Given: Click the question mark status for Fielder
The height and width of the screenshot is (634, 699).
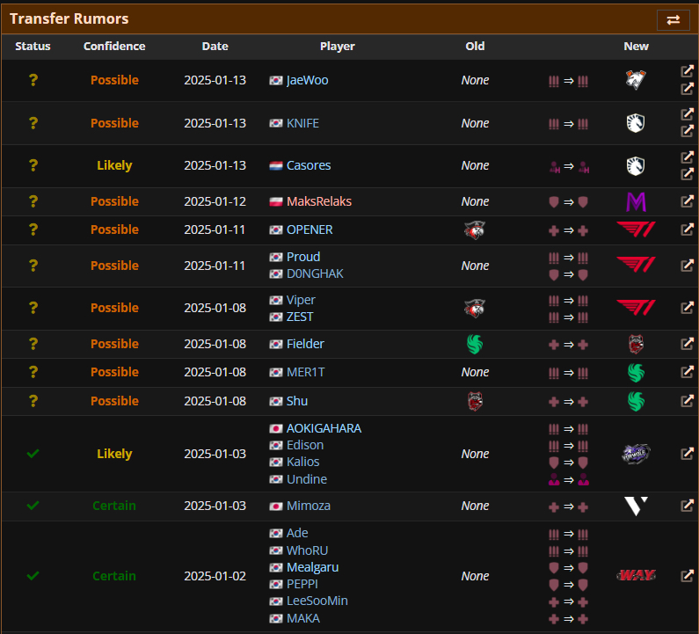Looking at the screenshot, I should [x=33, y=344].
